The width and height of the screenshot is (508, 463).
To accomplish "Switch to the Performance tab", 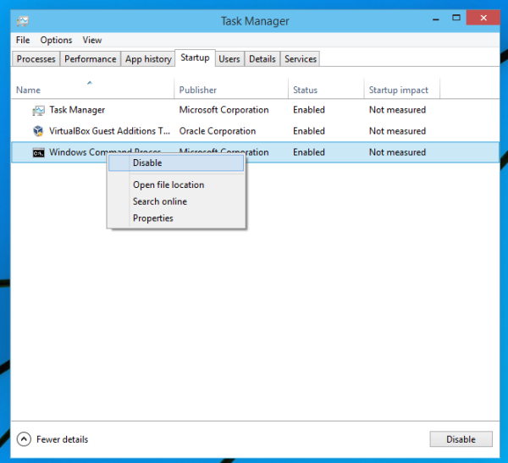I will (91, 59).
